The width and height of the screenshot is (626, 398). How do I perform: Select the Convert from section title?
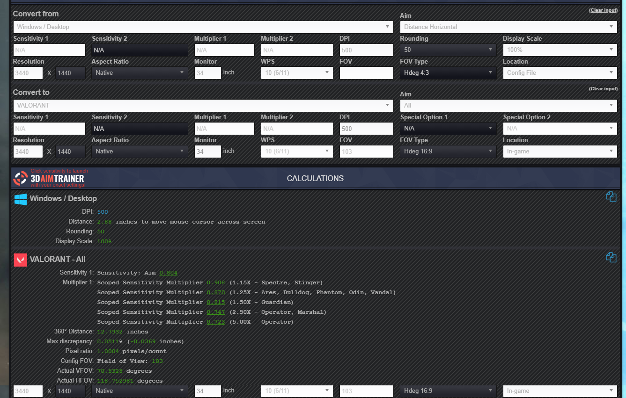[36, 14]
